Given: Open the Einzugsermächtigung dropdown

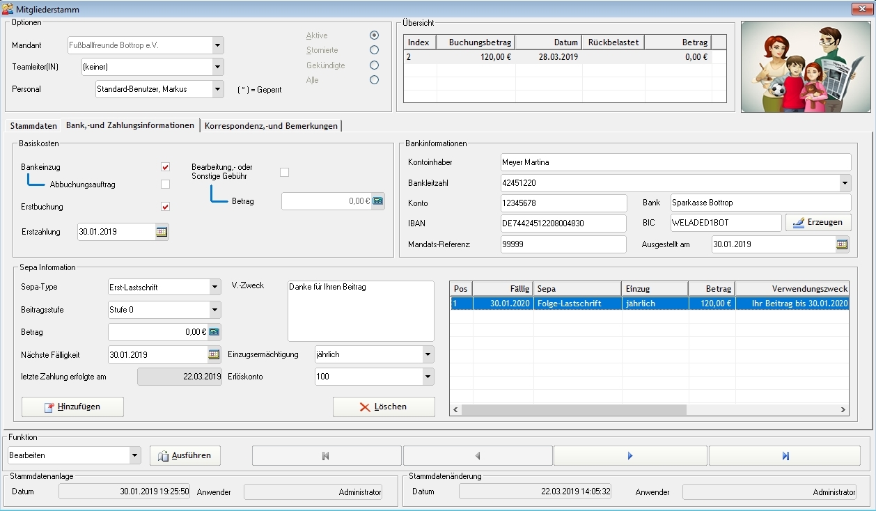Looking at the screenshot, I should click(x=427, y=354).
